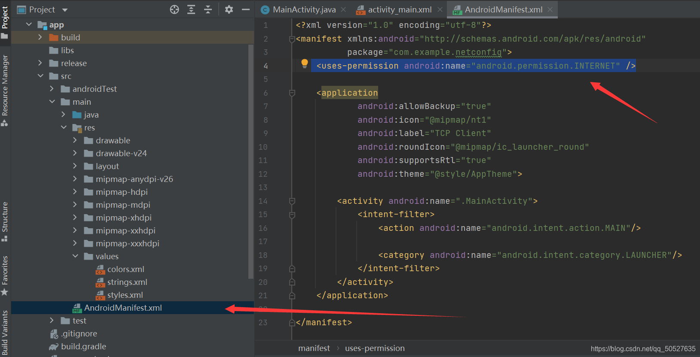
Task: Open colors.xml in the tree
Action: 125,269
